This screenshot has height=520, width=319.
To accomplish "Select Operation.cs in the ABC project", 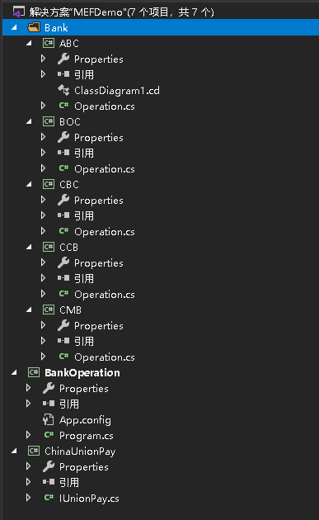I will [105, 106].
